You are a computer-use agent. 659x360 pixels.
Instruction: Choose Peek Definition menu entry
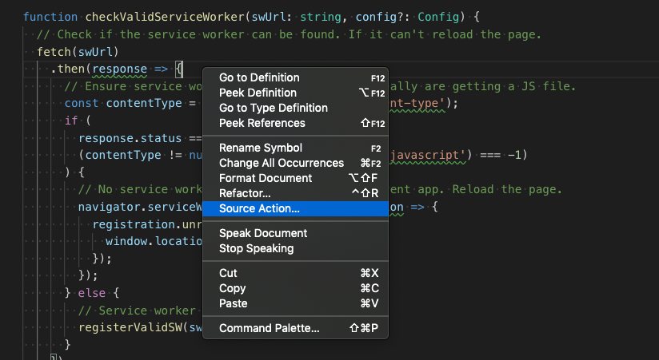pos(257,93)
